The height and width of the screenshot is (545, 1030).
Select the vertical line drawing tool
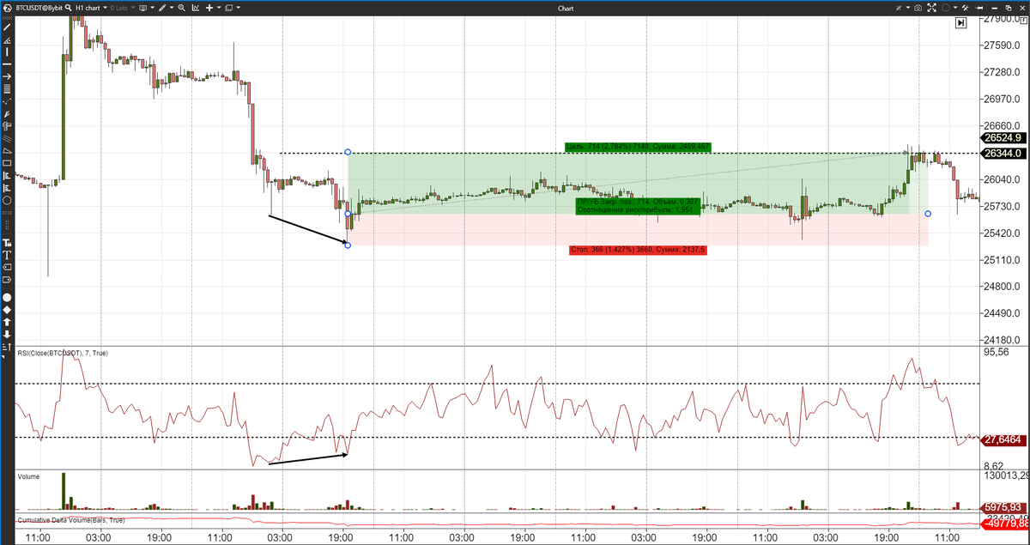point(7,52)
